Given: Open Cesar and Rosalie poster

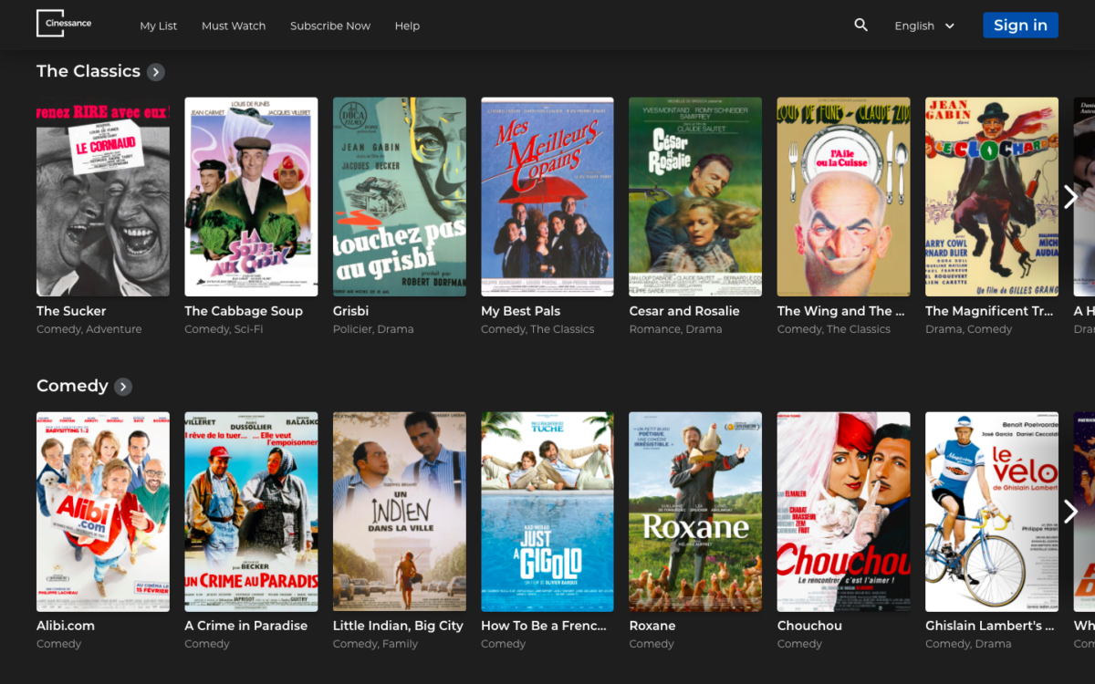Looking at the screenshot, I should point(695,197).
